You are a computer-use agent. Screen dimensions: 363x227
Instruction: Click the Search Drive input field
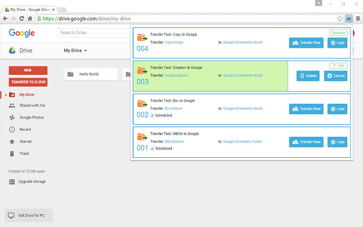[x=94, y=33]
